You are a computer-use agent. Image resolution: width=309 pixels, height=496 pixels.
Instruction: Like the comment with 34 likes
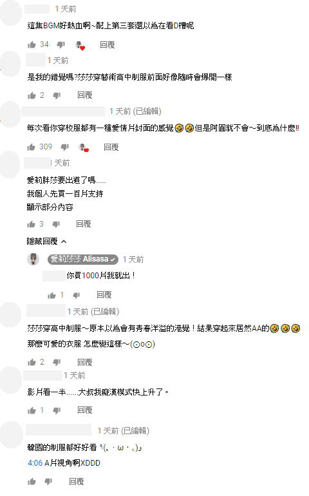pos(32,45)
